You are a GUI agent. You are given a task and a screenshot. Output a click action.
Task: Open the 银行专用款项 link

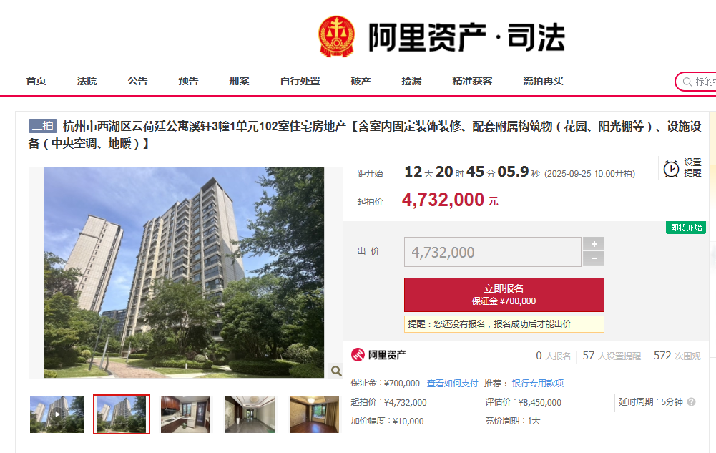tap(537, 383)
